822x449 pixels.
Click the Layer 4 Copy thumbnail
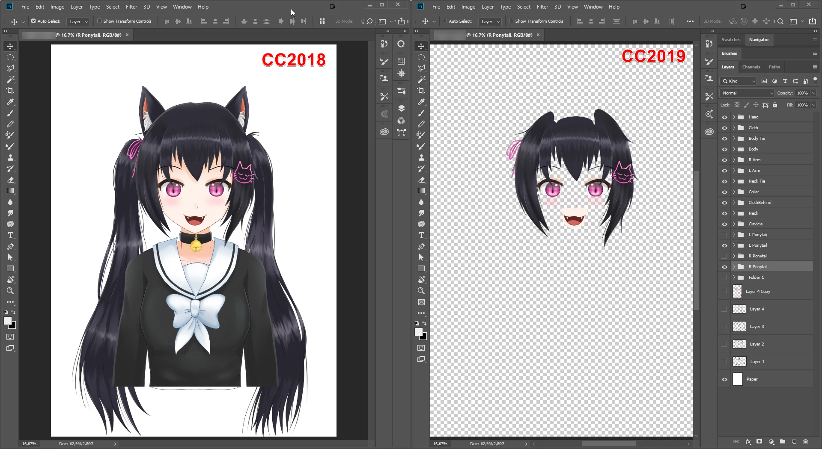point(737,292)
